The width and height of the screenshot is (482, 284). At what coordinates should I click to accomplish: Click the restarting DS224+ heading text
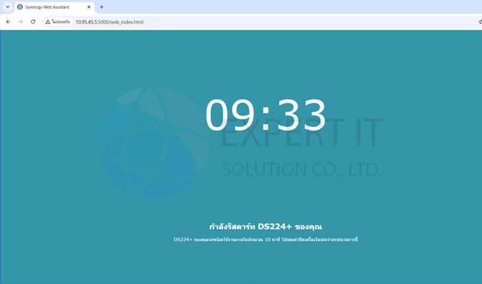(265, 227)
